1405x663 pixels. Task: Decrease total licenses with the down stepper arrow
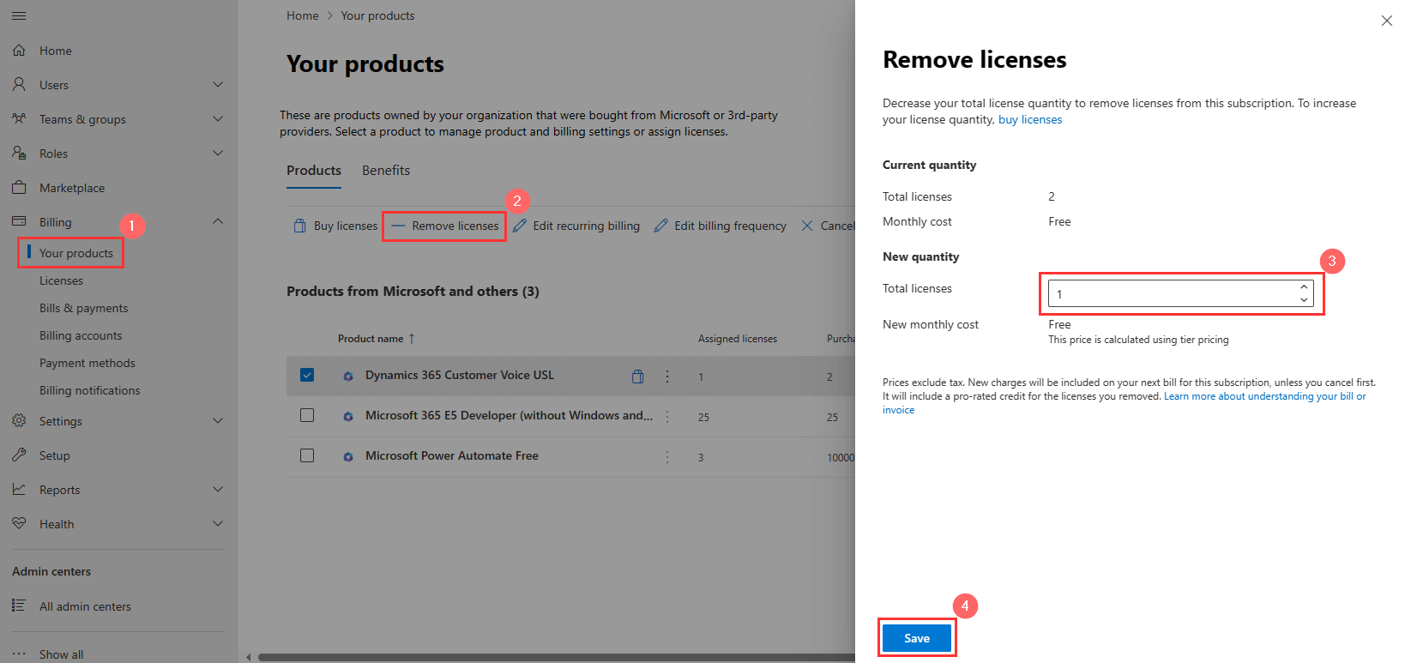coord(1304,300)
